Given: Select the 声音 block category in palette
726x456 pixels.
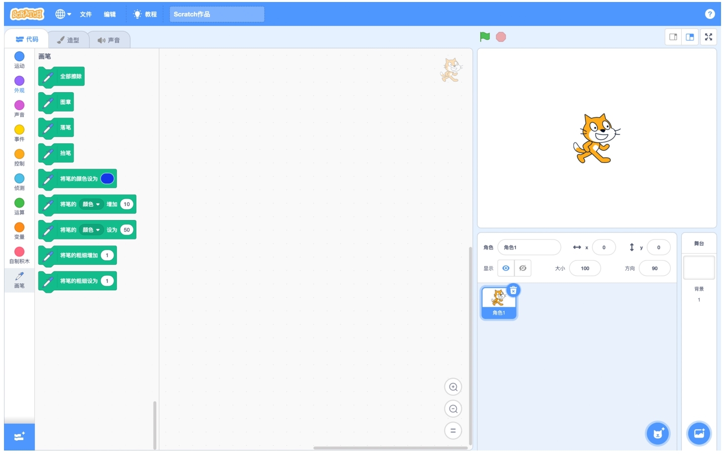Looking at the screenshot, I should tap(19, 109).
